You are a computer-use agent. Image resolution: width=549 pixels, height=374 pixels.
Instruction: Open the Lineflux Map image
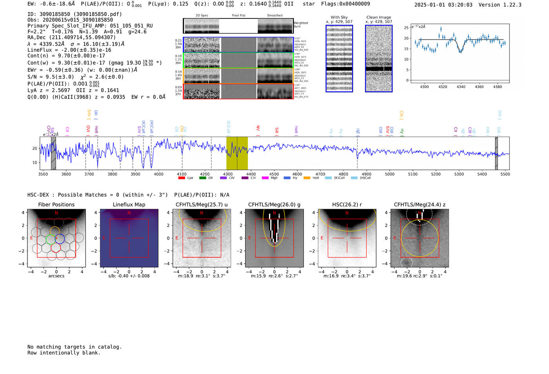(129, 238)
